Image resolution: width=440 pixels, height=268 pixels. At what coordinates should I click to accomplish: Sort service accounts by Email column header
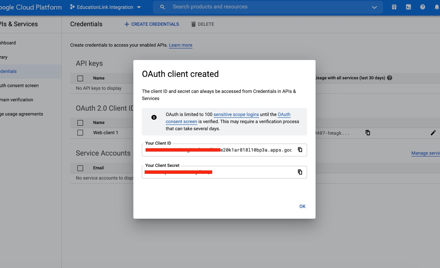(98, 168)
